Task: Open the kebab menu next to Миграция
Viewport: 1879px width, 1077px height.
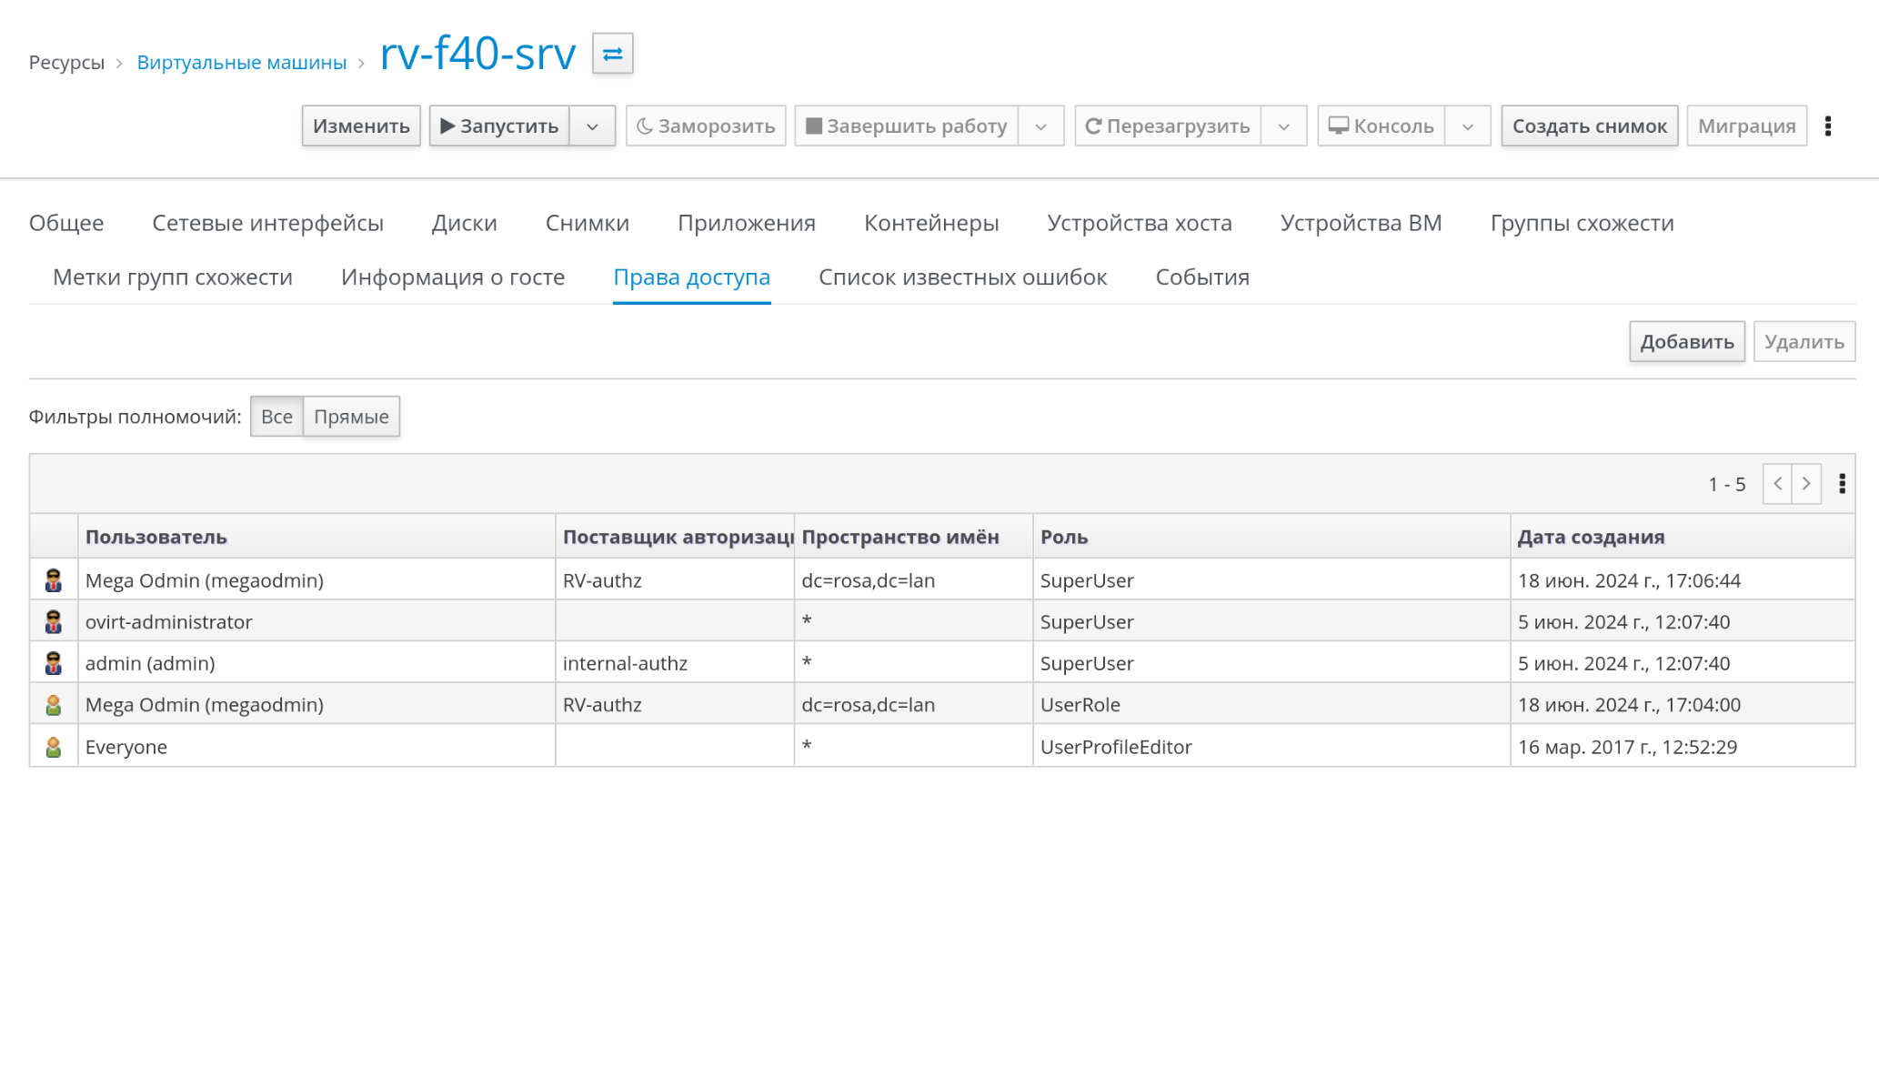Action: [x=1827, y=126]
